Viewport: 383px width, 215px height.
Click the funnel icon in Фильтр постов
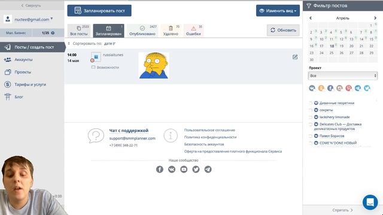[309, 5]
